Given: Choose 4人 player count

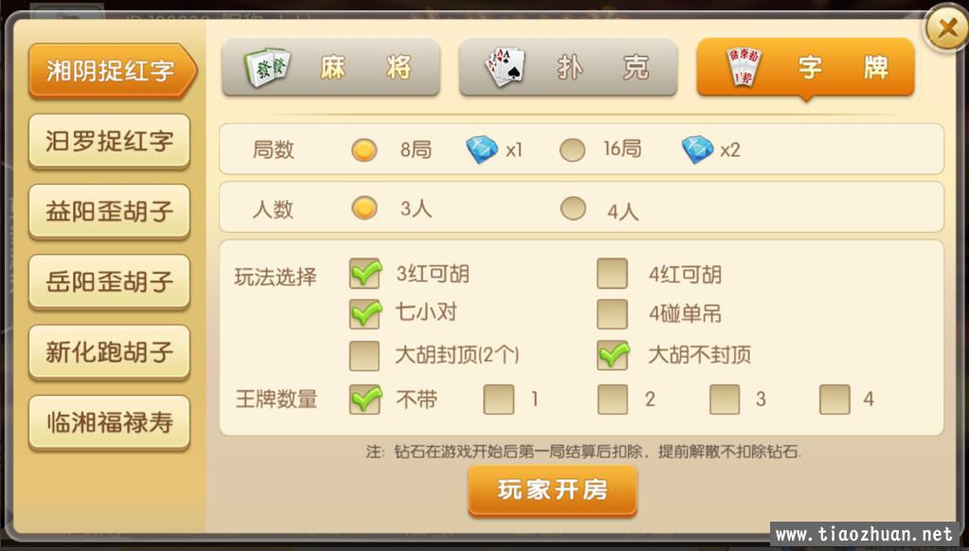Looking at the screenshot, I should [x=573, y=209].
